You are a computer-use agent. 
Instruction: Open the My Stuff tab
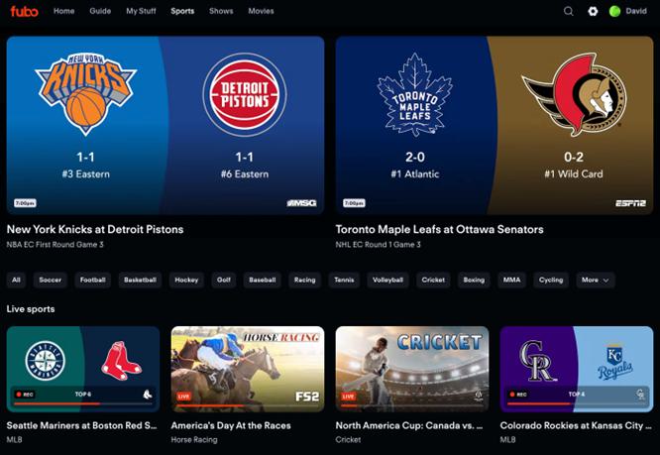pyautogui.click(x=141, y=11)
